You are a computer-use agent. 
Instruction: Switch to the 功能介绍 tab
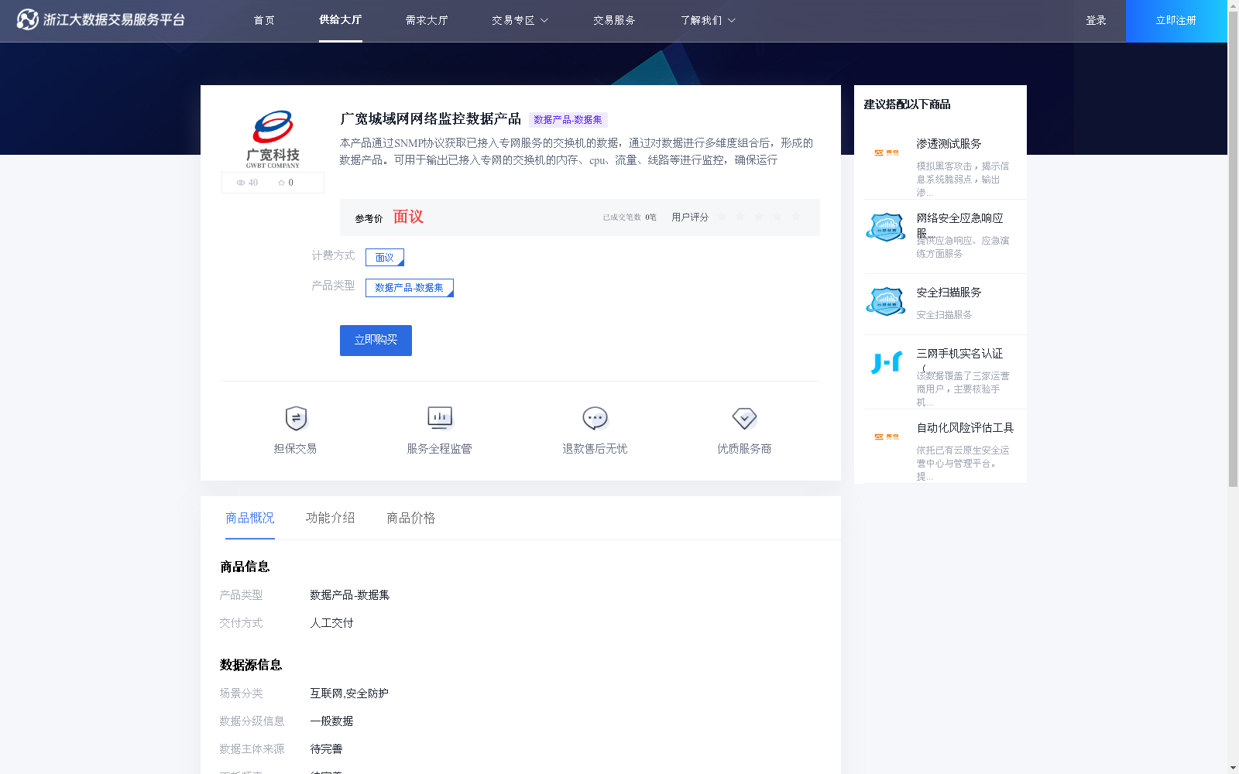point(331,518)
